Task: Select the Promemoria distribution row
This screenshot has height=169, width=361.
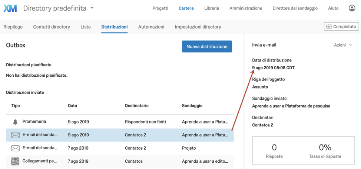Action: (119, 122)
